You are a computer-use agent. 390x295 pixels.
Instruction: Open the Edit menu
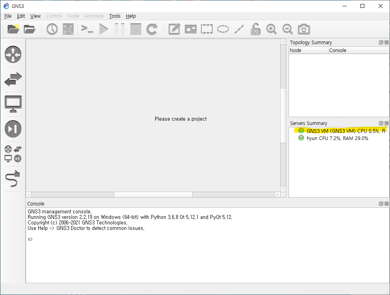tap(21, 16)
